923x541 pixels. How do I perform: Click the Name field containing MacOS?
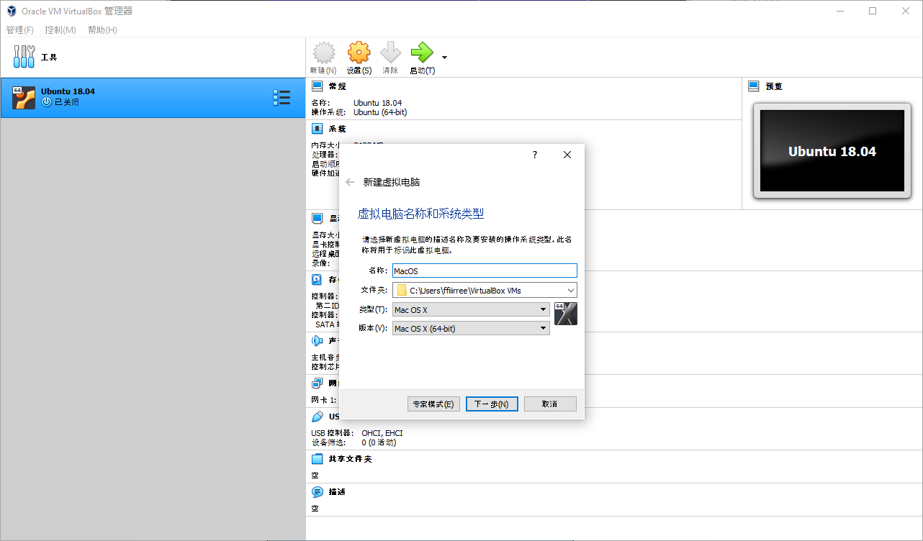click(x=485, y=270)
